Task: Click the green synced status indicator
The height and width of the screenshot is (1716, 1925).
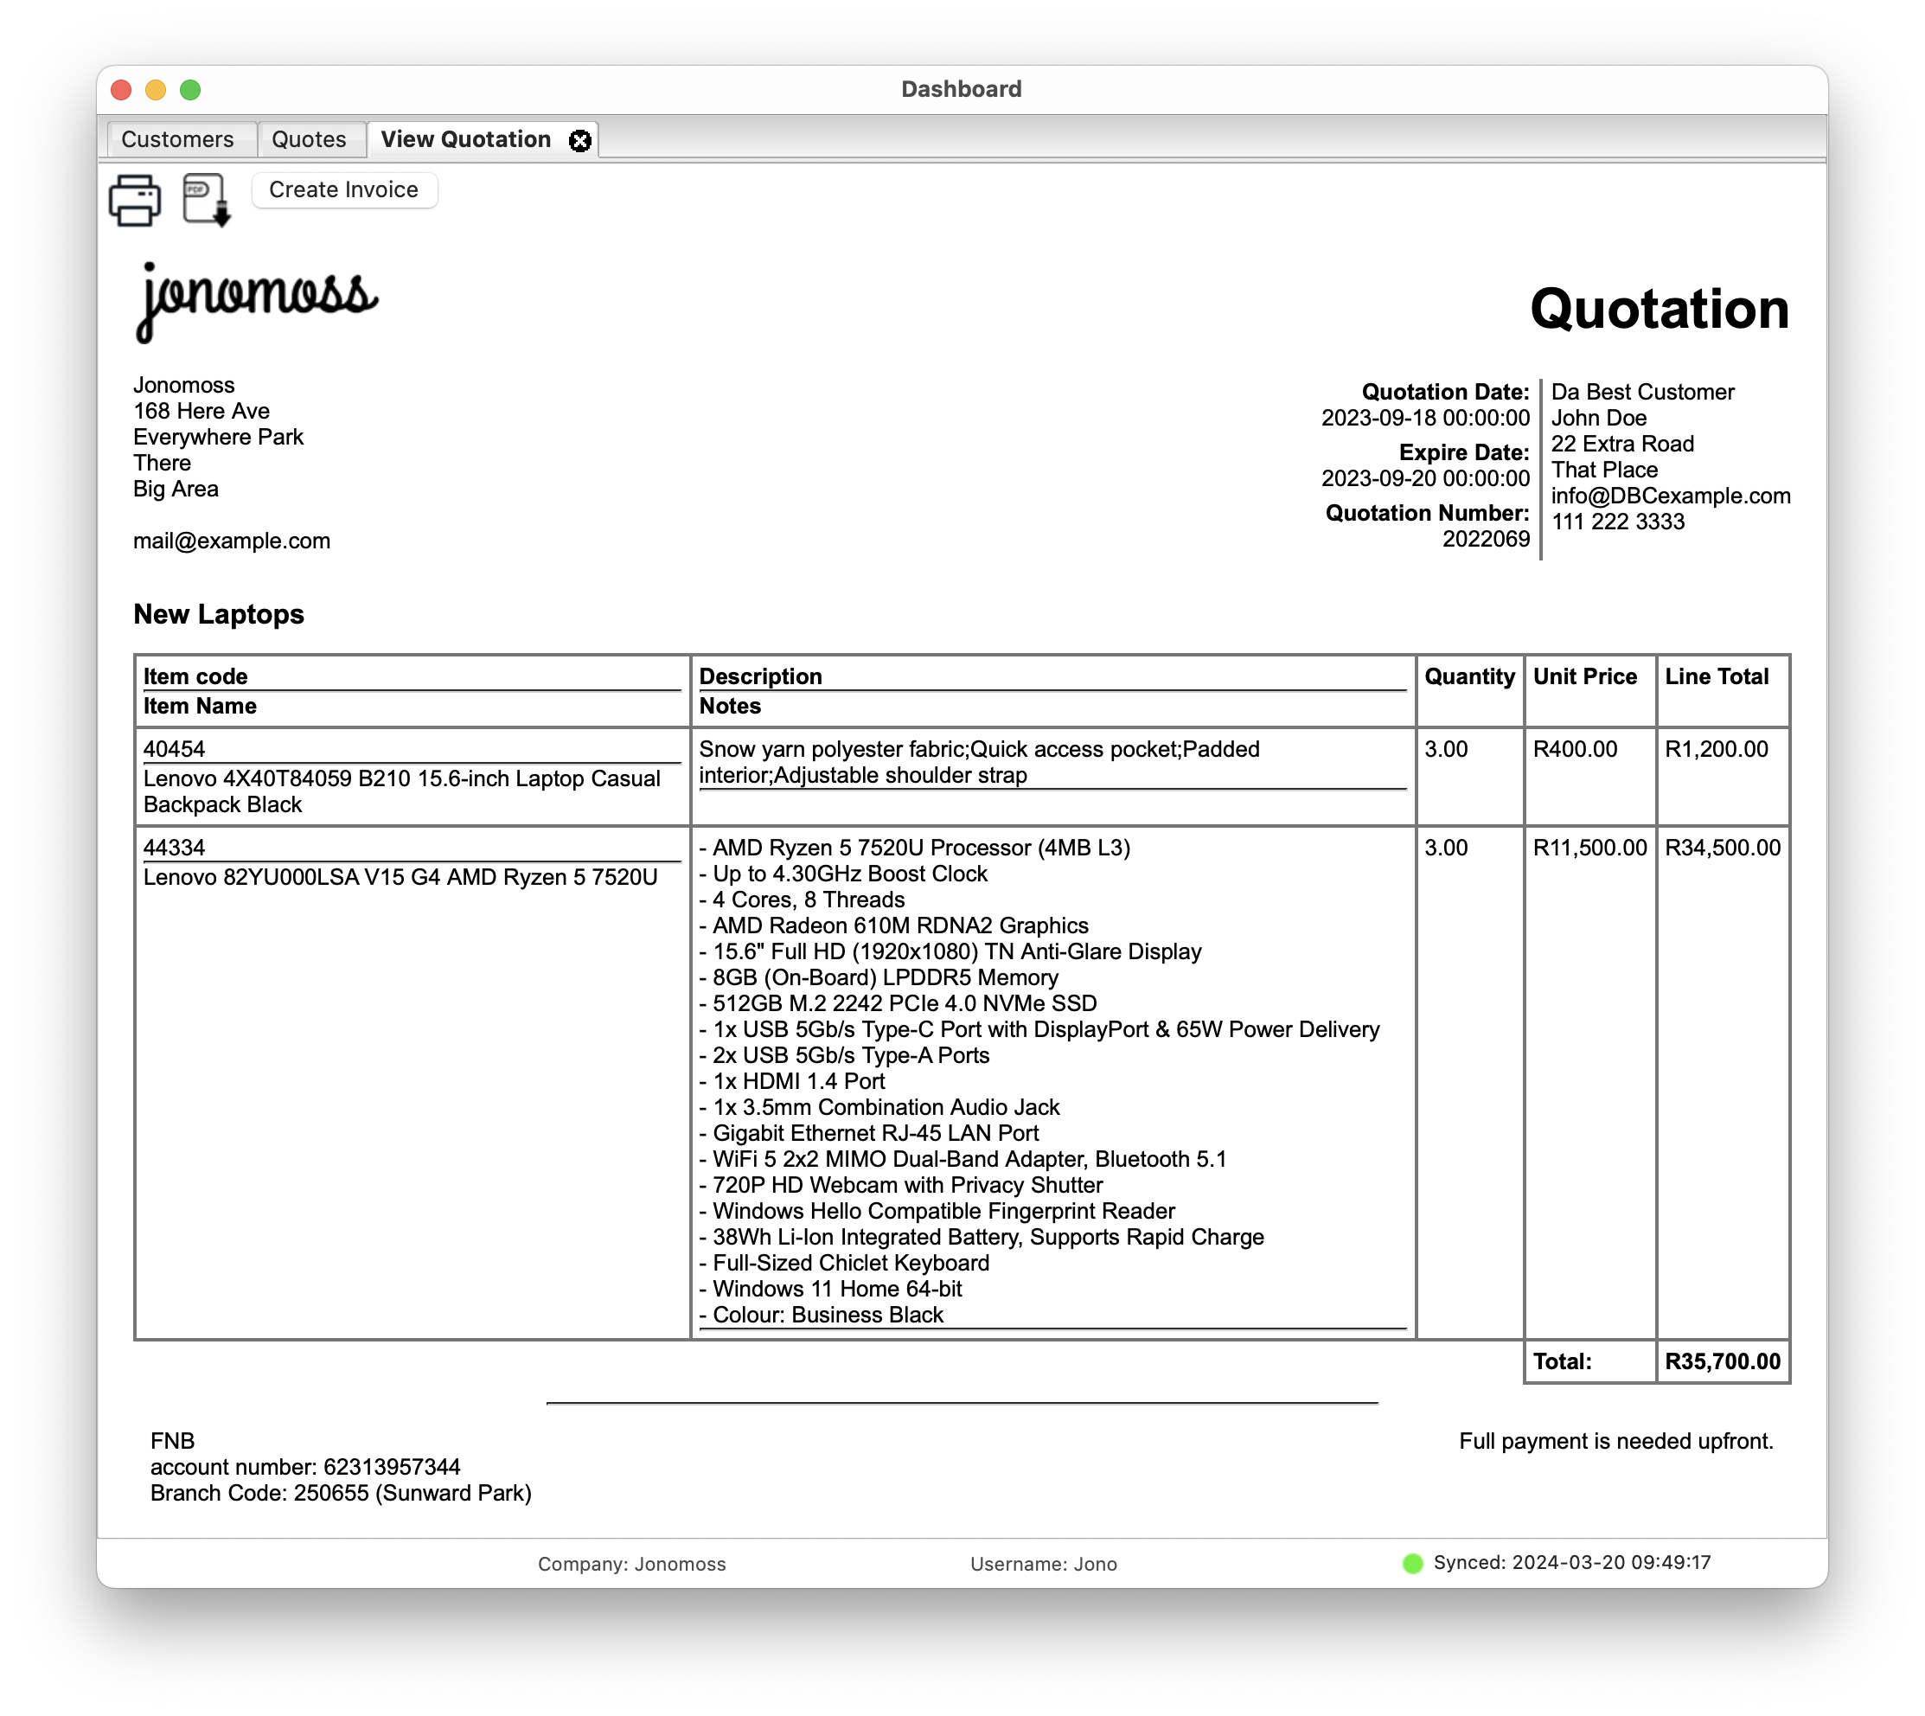Action: tap(1411, 1562)
